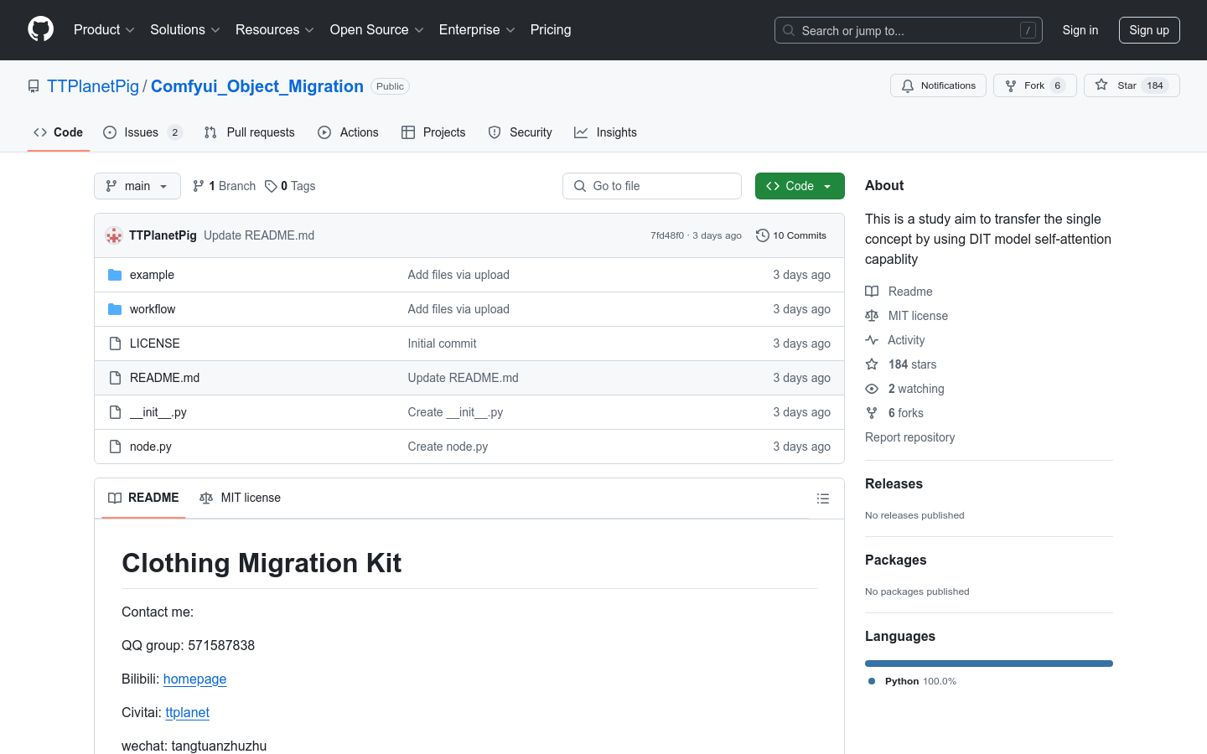View the 184 stars stargazers link
Screen dimensions: 1207x754
(901, 364)
